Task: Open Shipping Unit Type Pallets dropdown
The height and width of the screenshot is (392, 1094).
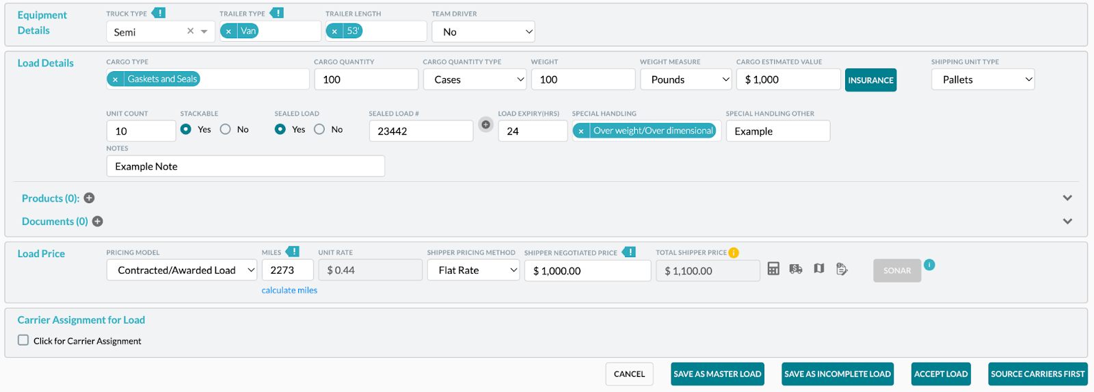Action: coord(983,79)
